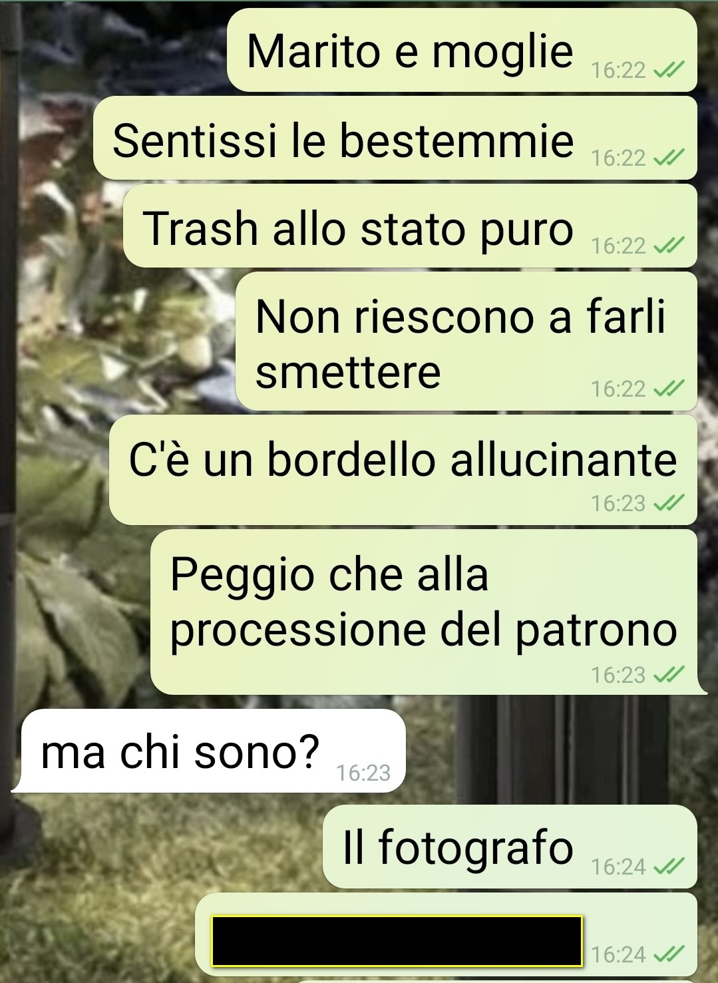This screenshot has width=718, height=983.
Task: Select the 'Trash allo stato puro' bubble
Action: click(410, 226)
